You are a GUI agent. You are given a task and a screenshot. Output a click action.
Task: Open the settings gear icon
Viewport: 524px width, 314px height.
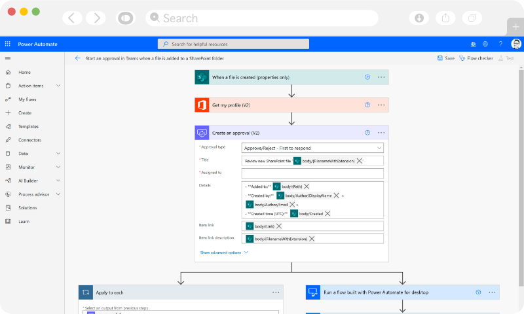[485, 44]
